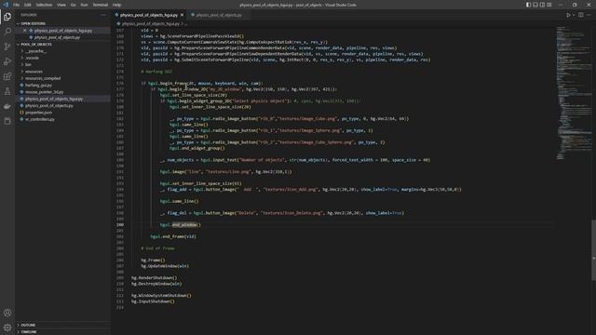Image resolution: width=596 pixels, height=335 pixels.
Task: Click the end_window call on line 200
Action: [x=184, y=225]
